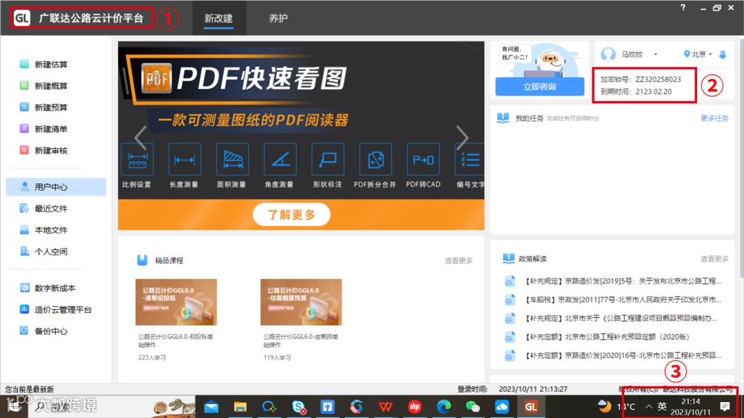The width and height of the screenshot is (744, 418).
Task: Click the 形状标注 banner icon
Action: tap(328, 160)
